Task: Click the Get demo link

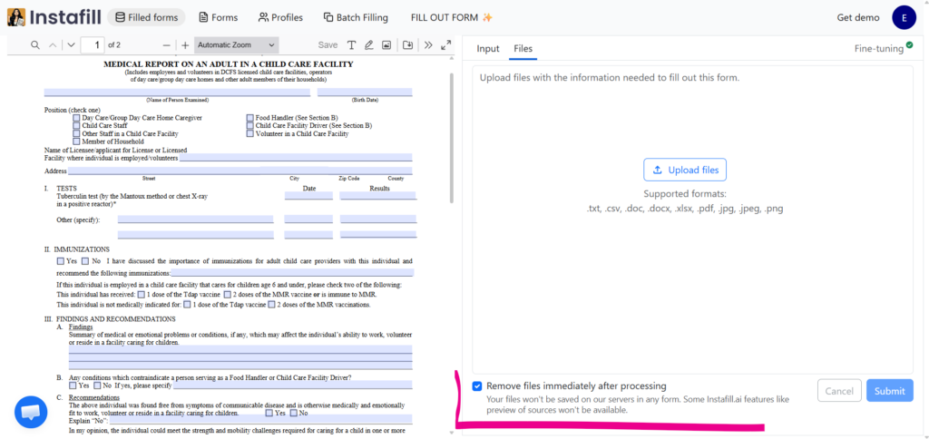Action: coord(857,17)
